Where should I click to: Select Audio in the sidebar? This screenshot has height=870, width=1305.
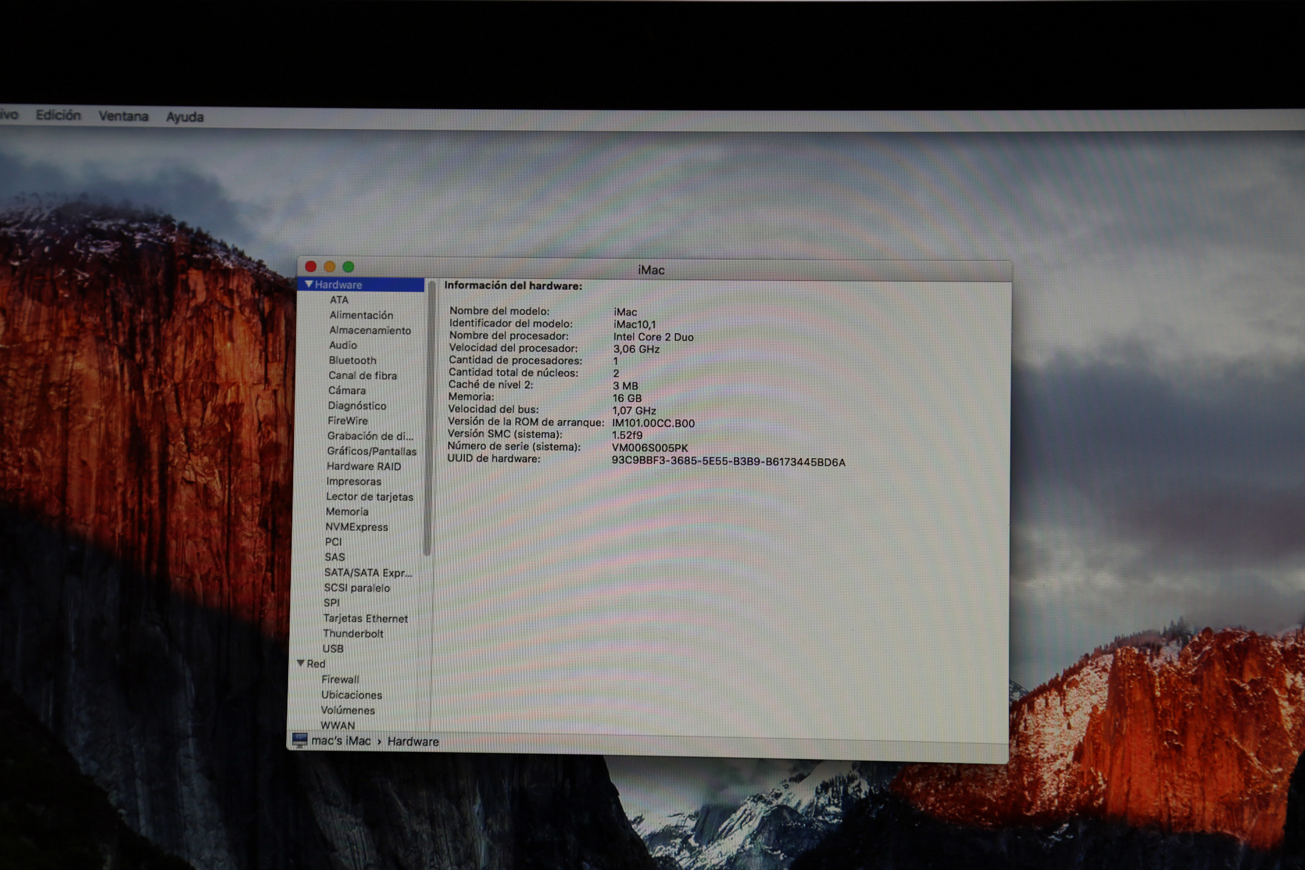click(x=343, y=345)
